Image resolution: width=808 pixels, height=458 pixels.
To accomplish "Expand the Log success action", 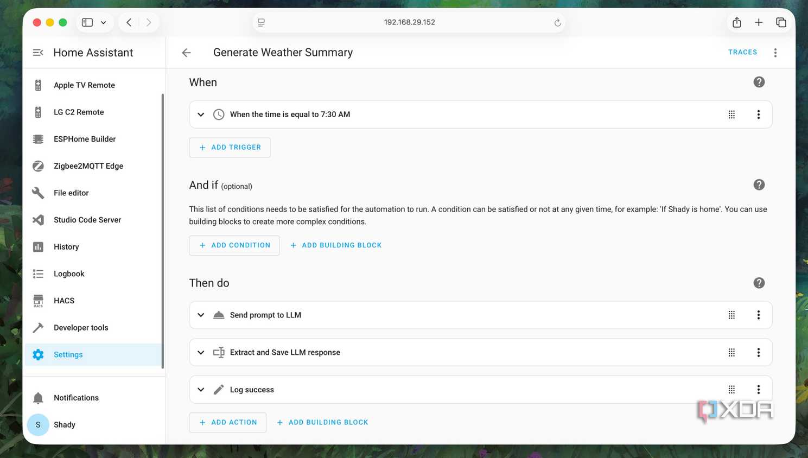I will pos(201,390).
